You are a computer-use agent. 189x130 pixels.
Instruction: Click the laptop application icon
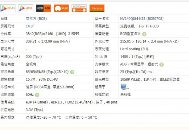pyautogui.click(x=125, y=87)
